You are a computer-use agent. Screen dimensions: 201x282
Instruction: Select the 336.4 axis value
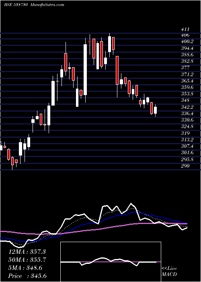tap(187, 114)
